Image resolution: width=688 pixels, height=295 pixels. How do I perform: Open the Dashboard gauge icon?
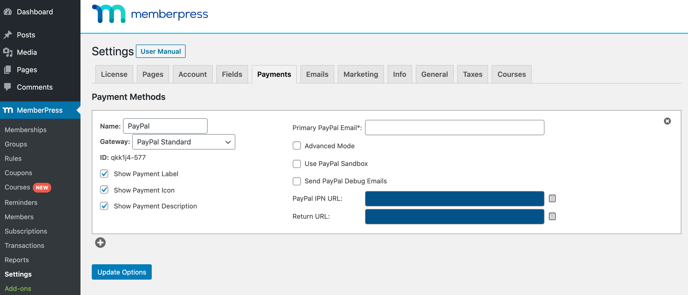point(8,12)
